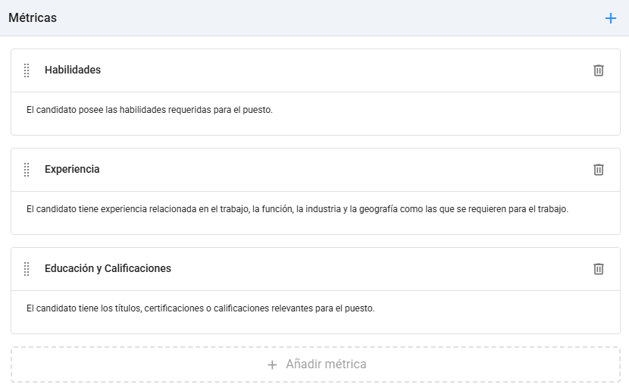Edit the Educación y Calificaciones description text

click(x=201, y=308)
